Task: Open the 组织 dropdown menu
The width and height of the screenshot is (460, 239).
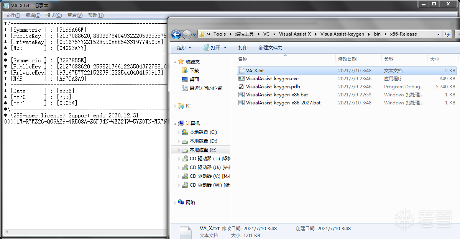Action: [x=184, y=48]
